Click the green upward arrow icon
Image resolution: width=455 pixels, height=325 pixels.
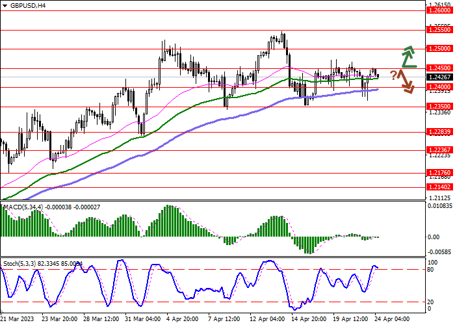[x=408, y=57]
